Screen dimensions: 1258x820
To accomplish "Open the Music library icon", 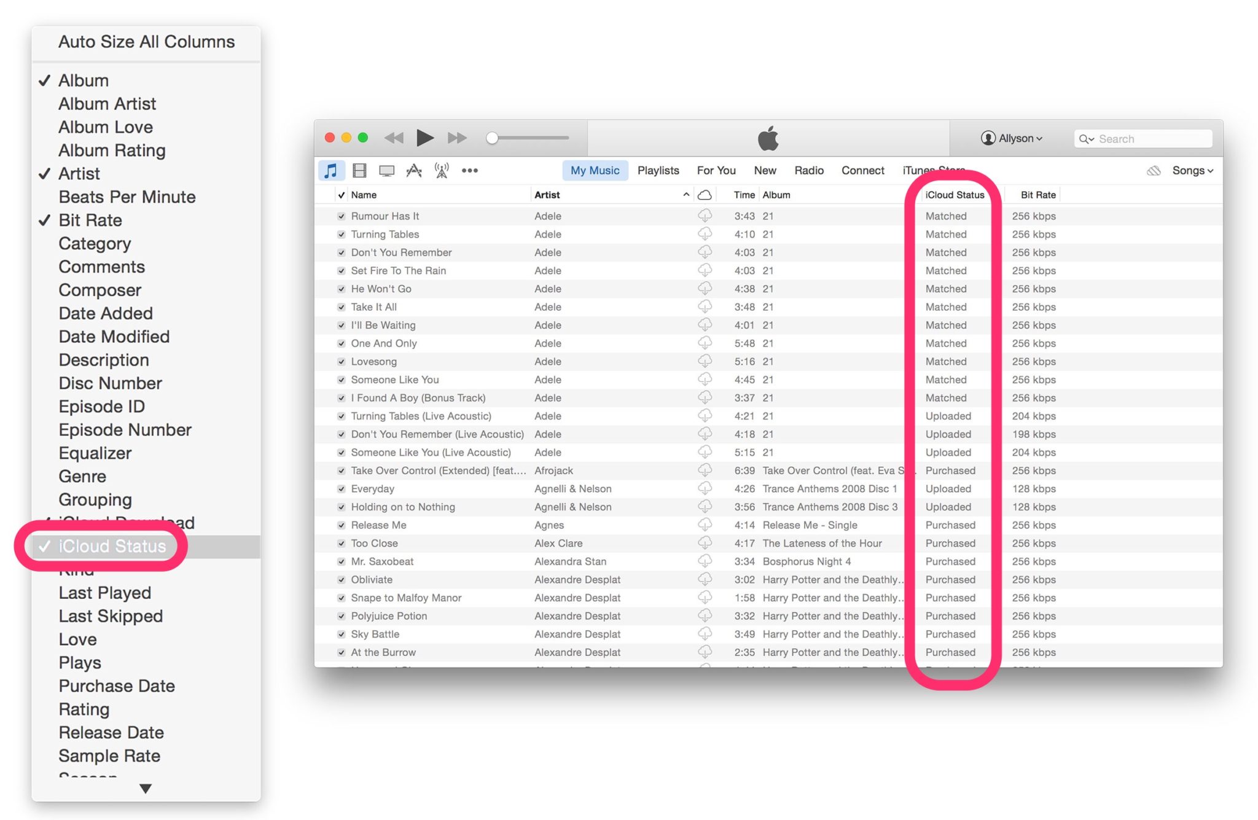I will tap(331, 170).
